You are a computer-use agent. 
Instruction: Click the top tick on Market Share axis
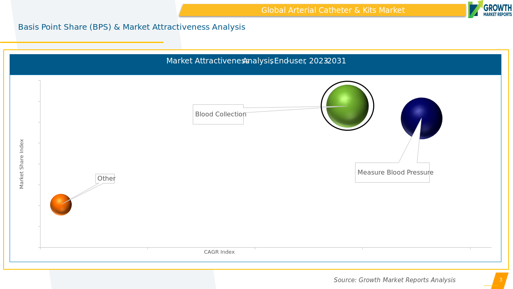point(39,81)
